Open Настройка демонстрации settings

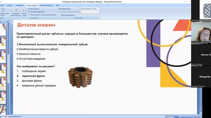click(x=16, y=12)
